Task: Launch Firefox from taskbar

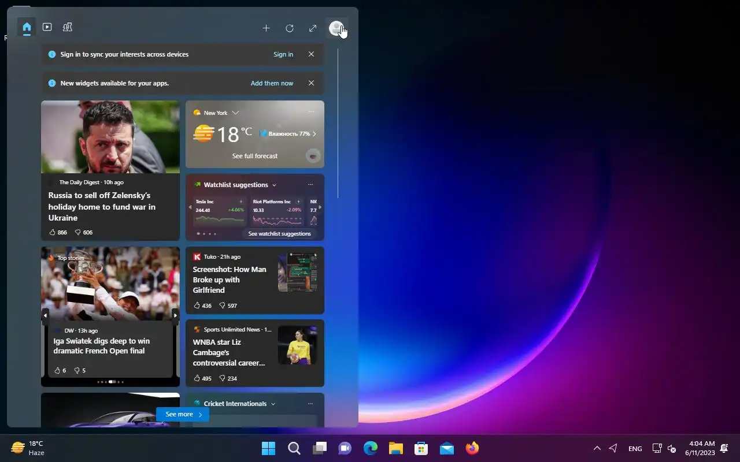Action: pyautogui.click(x=472, y=448)
